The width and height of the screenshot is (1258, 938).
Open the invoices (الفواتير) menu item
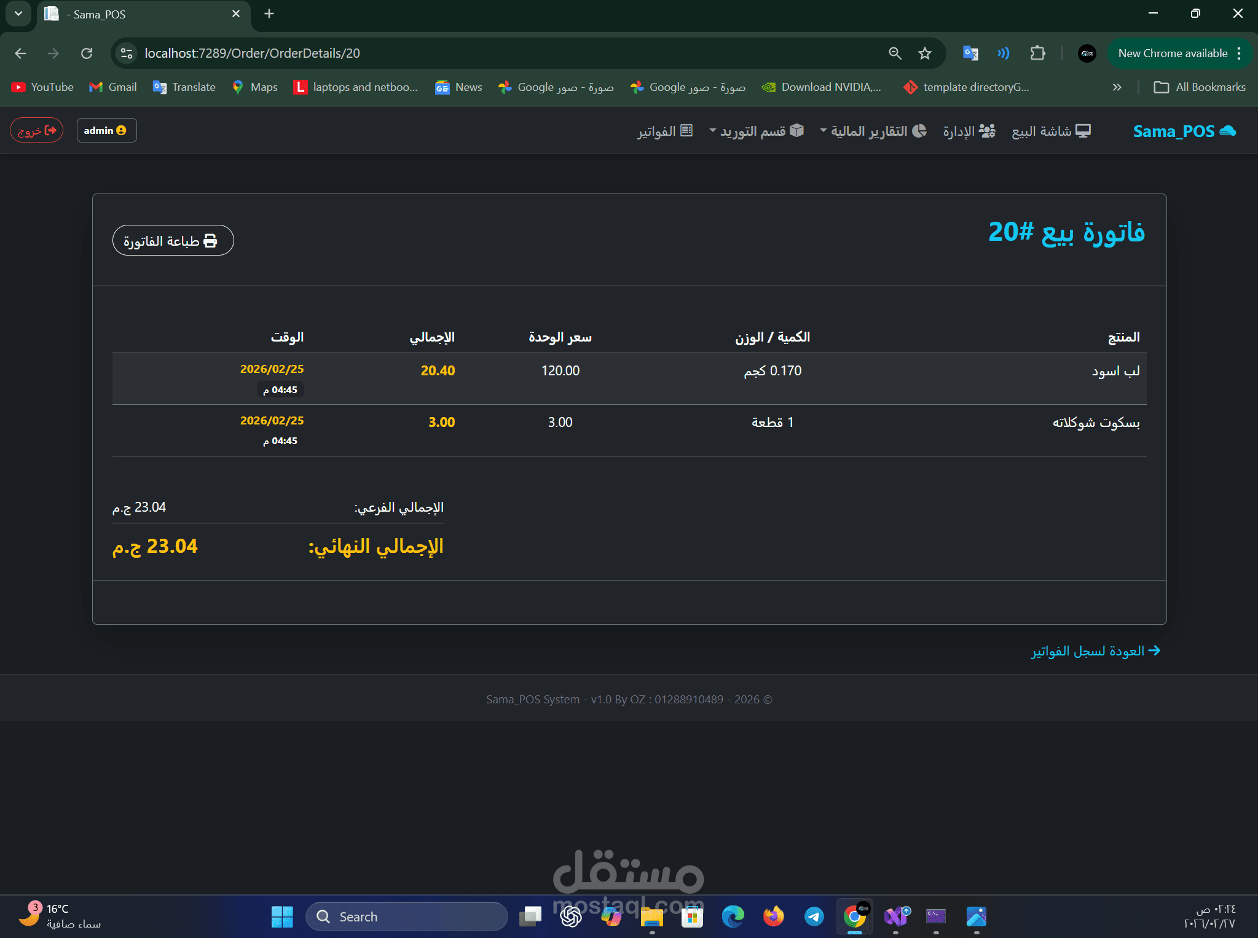point(665,131)
